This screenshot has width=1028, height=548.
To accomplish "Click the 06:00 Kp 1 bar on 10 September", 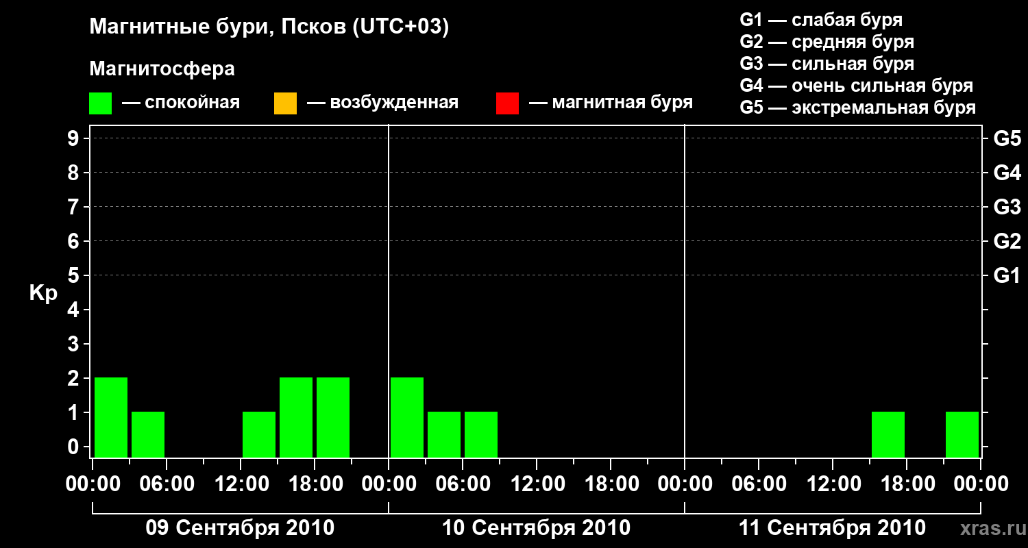I will click(481, 434).
